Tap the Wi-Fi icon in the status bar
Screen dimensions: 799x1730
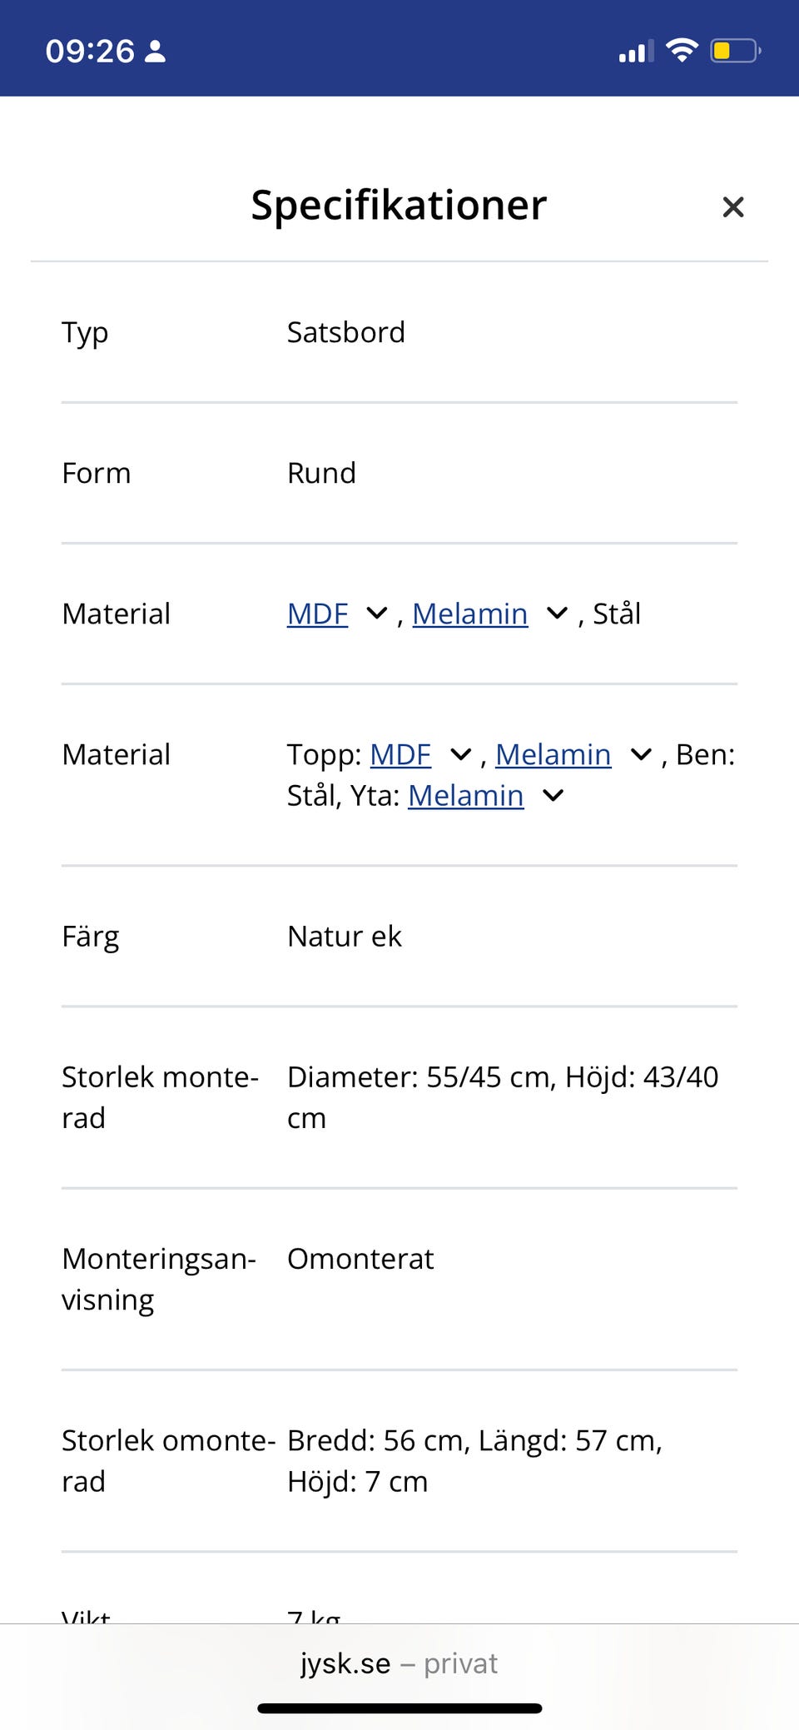click(x=682, y=51)
